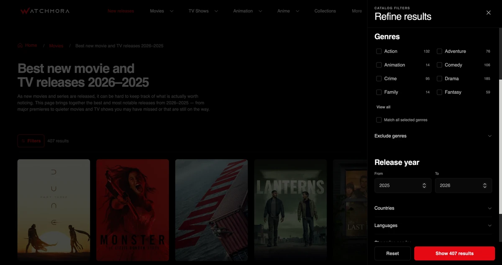Open the Anime nav dropdown chevron

pyautogui.click(x=297, y=11)
